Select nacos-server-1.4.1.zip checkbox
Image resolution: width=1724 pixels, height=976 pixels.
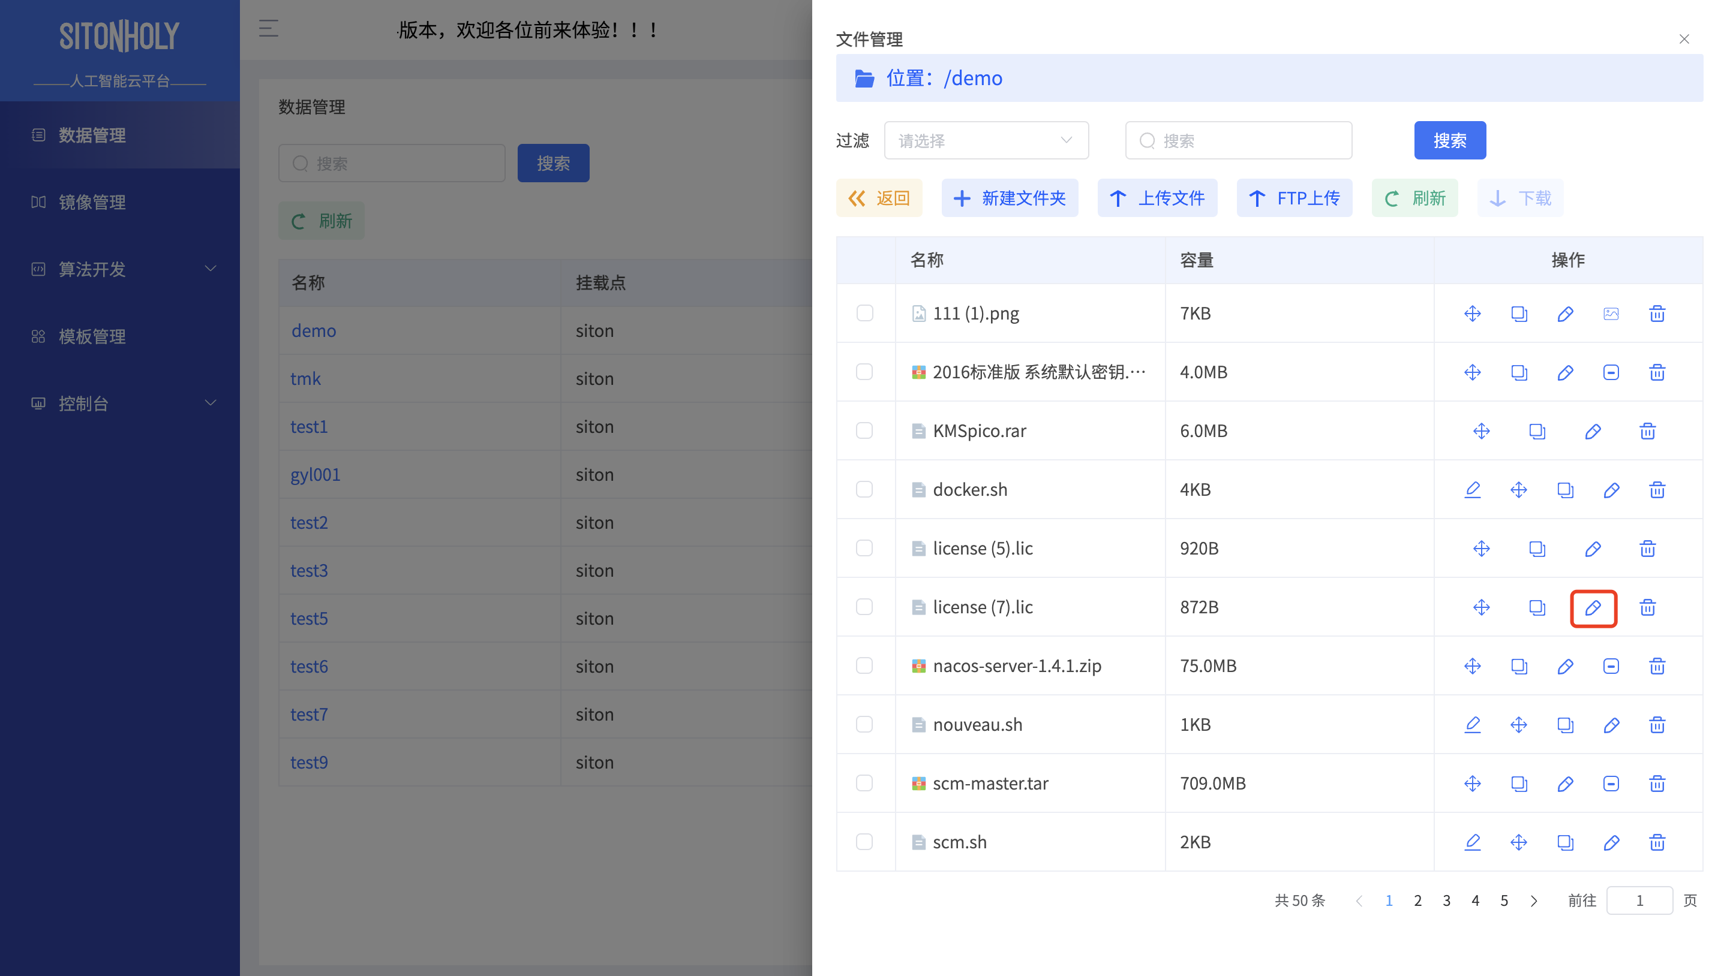click(x=864, y=665)
